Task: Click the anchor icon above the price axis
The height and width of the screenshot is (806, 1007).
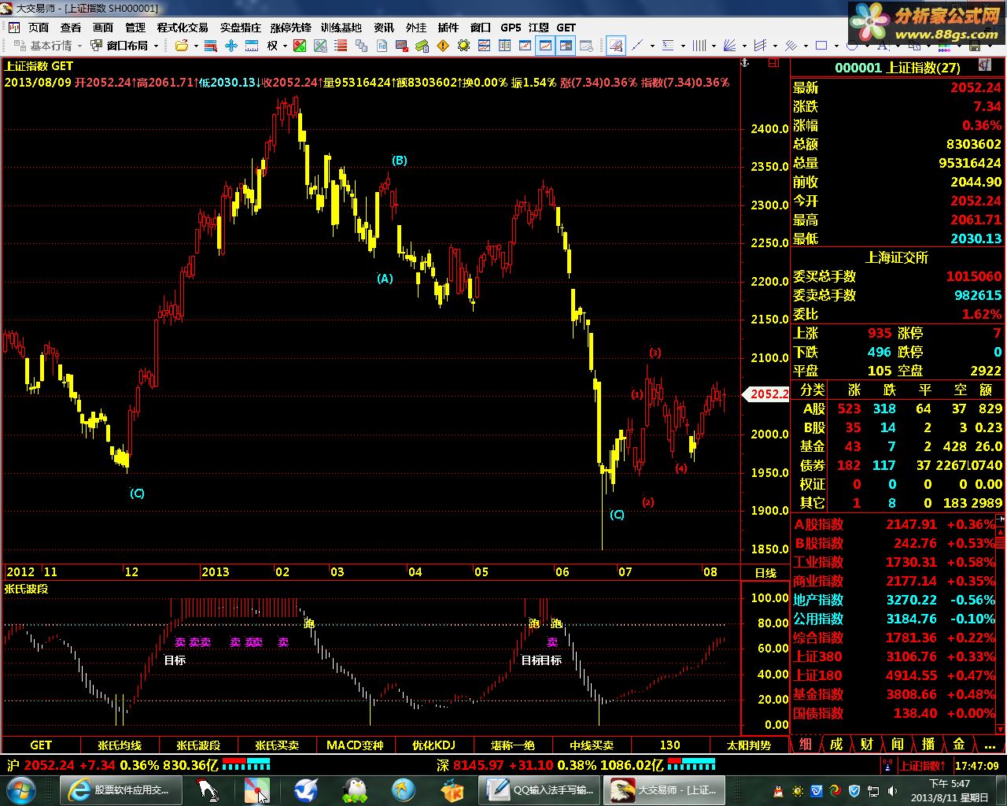Action: coord(744,61)
